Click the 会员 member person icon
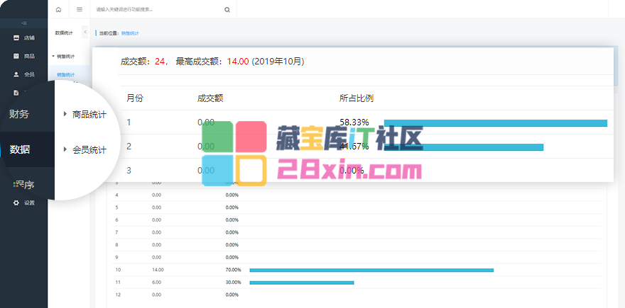 16,74
